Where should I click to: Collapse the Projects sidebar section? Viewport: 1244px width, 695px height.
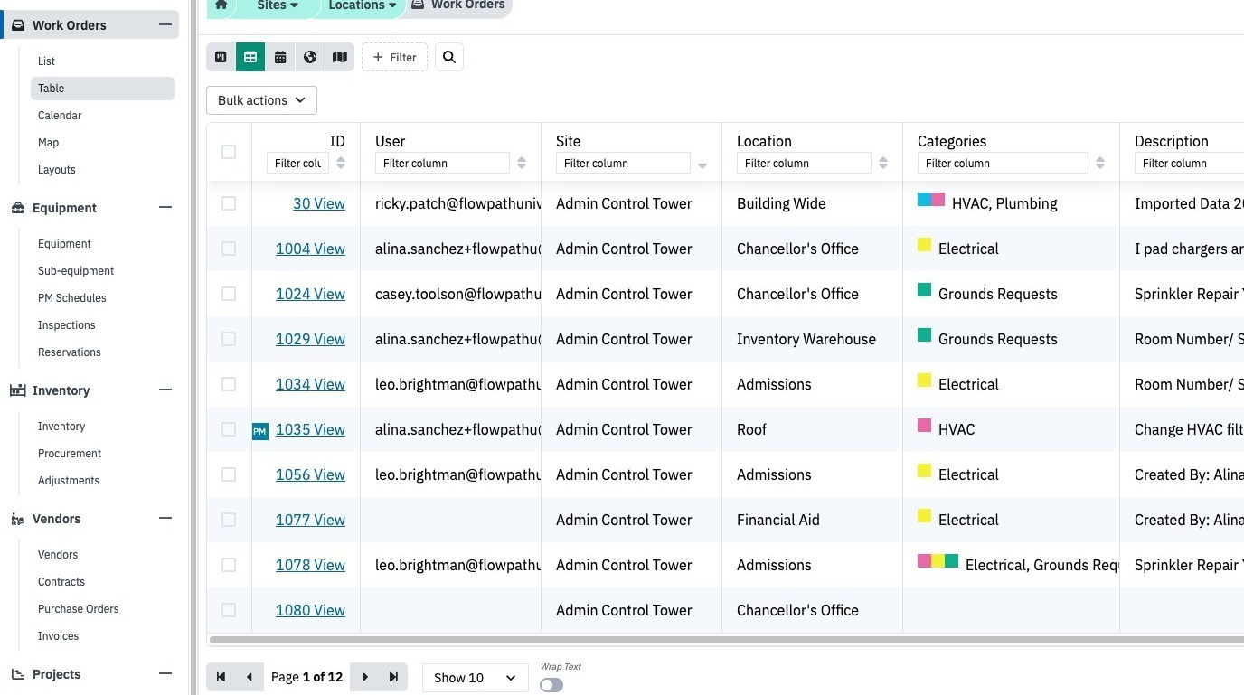165,674
